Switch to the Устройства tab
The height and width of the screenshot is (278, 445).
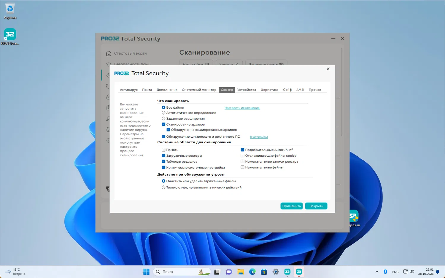247,90
